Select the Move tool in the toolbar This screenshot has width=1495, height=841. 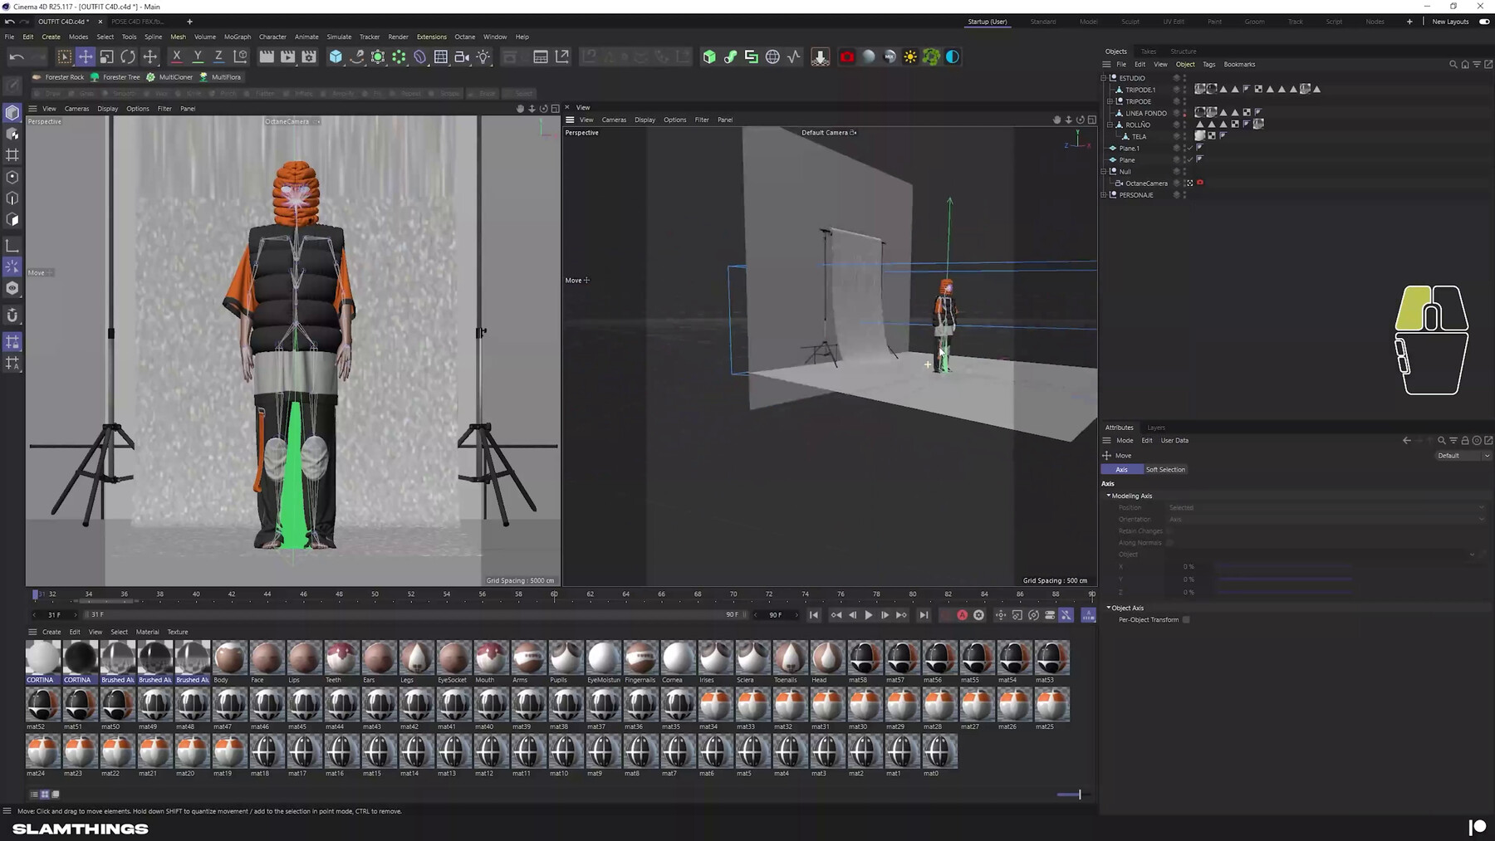pyautogui.click(x=86, y=56)
